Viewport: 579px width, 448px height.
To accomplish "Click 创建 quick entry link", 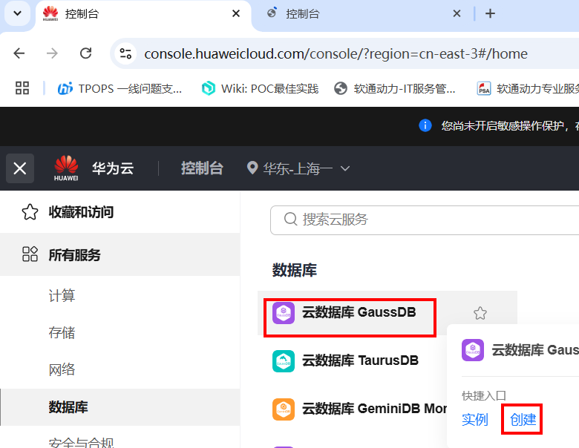I will 523,420.
